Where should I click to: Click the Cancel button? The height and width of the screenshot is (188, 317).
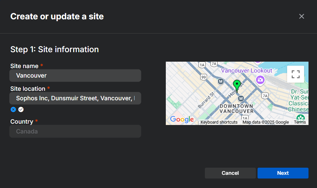pyautogui.click(x=230, y=173)
